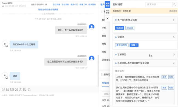Open the 智能辅助 tab
Viewport: 178px width, 107px height.
(108, 5)
